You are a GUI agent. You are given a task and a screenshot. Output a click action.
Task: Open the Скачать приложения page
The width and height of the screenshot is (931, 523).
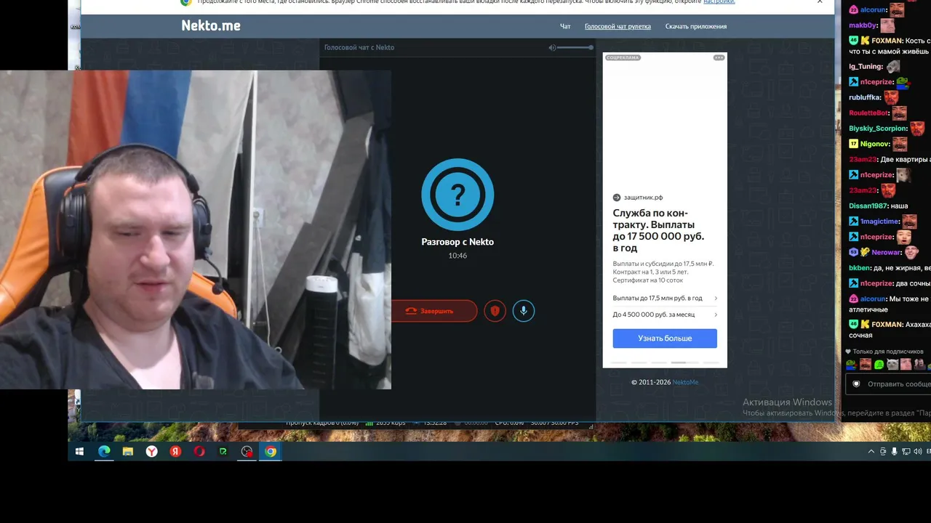coord(696,26)
